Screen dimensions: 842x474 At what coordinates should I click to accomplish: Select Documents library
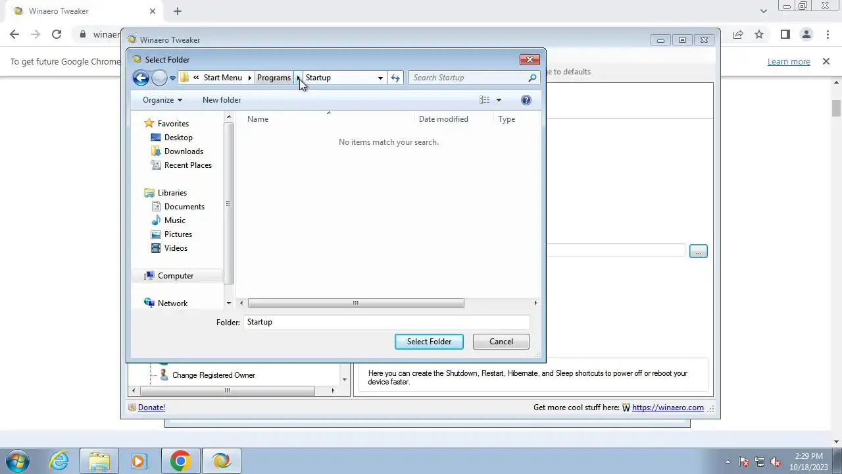coord(184,207)
